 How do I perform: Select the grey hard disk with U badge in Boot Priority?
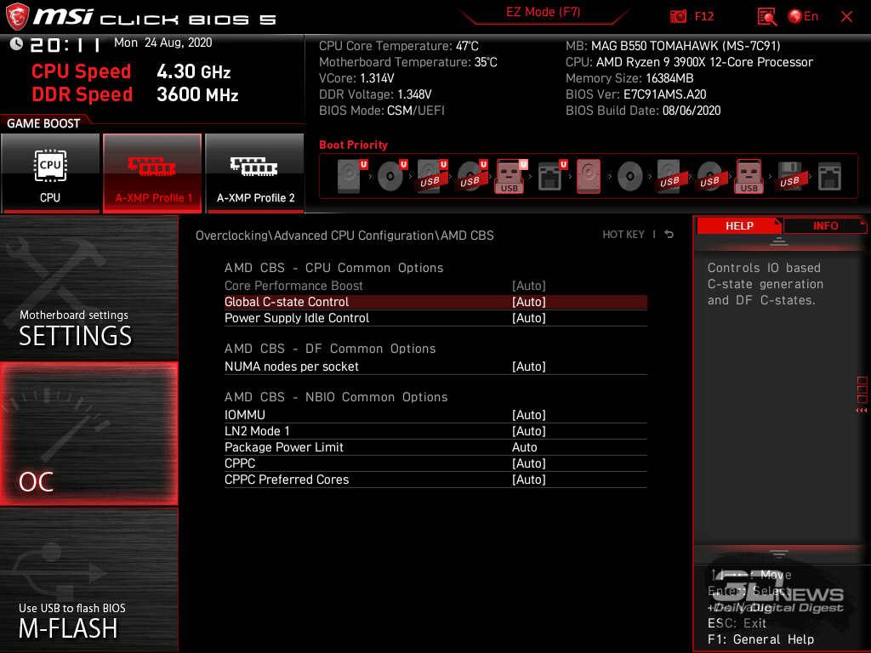[x=351, y=177]
